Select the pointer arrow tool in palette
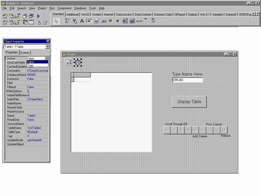This screenshot has width=261, height=196. pyautogui.click(x=56, y=21)
